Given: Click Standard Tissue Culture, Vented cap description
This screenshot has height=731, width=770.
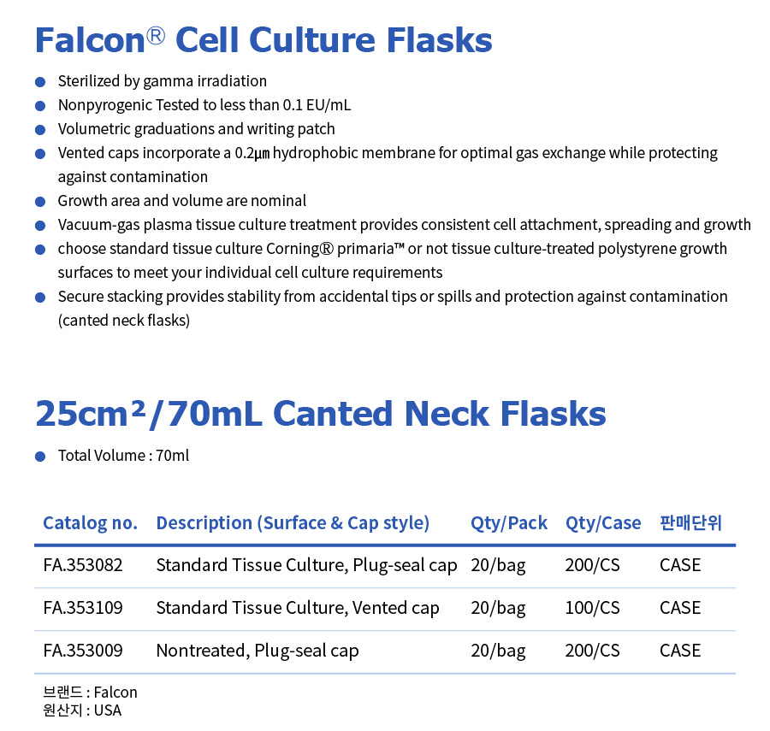Looking at the screenshot, I should (298, 609).
